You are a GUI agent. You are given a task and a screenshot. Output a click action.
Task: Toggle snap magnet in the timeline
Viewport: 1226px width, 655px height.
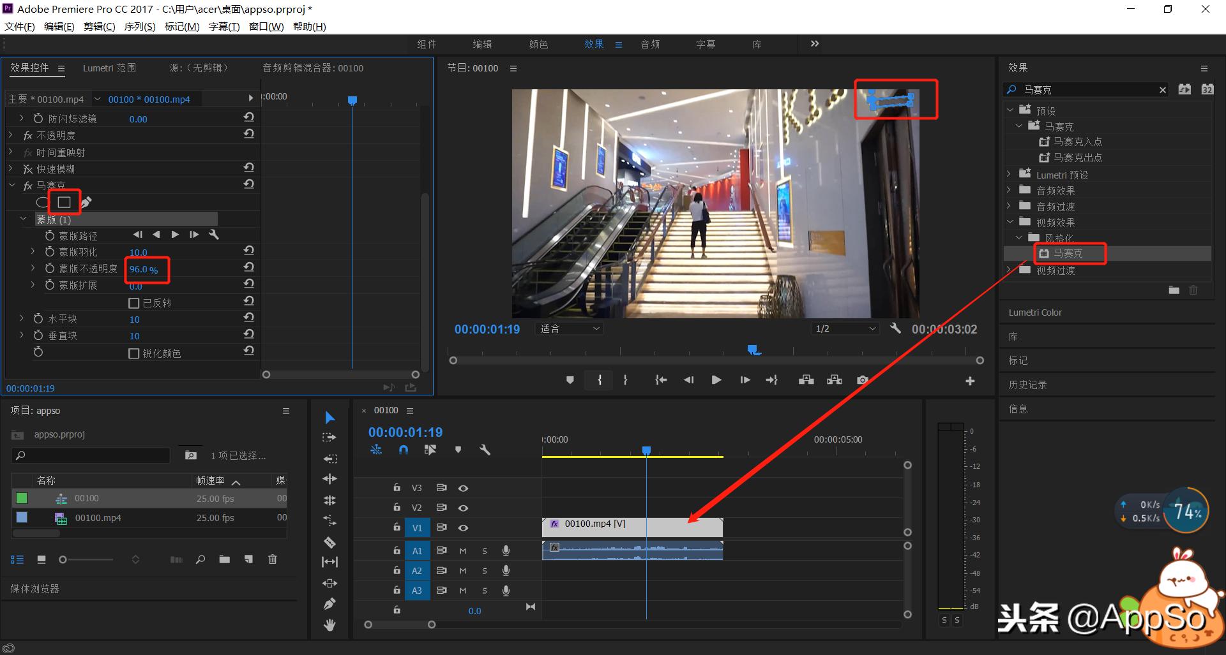pyautogui.click(x=403, y=450)
